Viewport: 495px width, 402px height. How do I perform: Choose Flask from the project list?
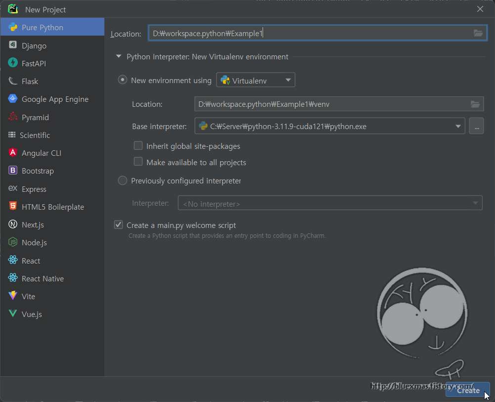52,81
